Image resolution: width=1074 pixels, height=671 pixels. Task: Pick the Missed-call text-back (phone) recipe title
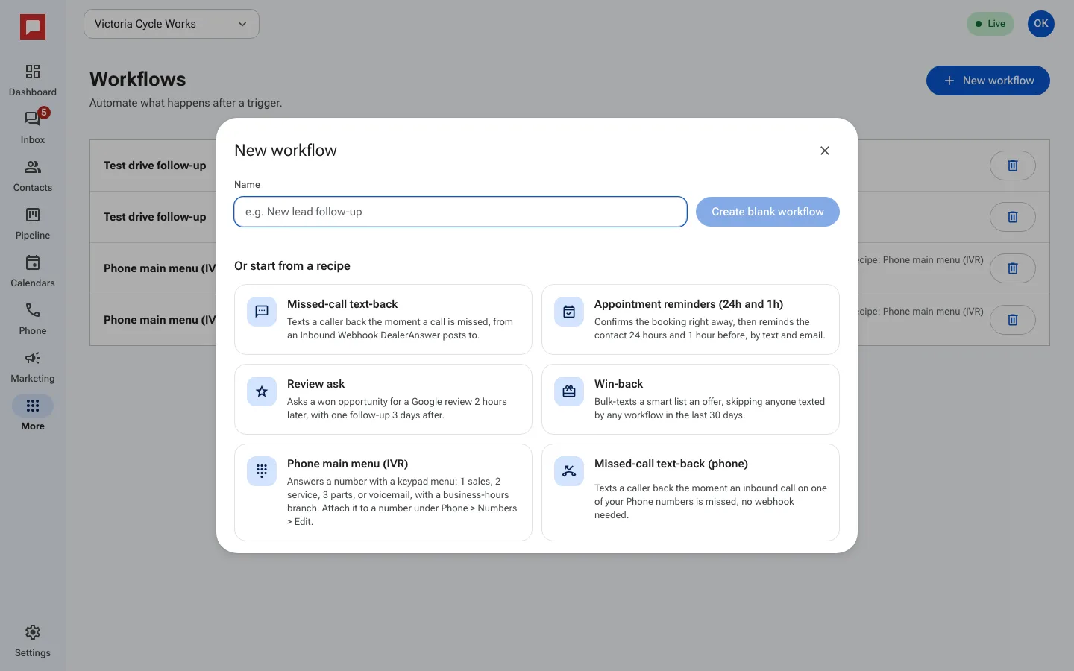point(671,464)
